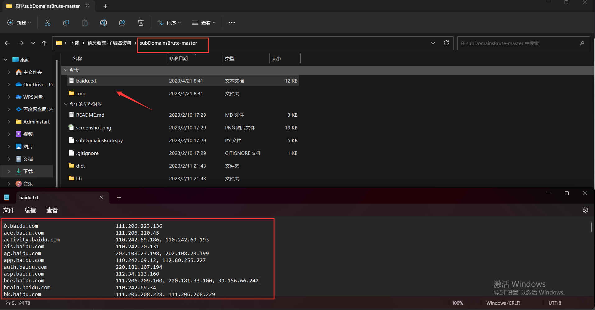Expand the 图片 sidebar node chevron
595x310 pixels.
pyautogui.click(x=9, y=146)
